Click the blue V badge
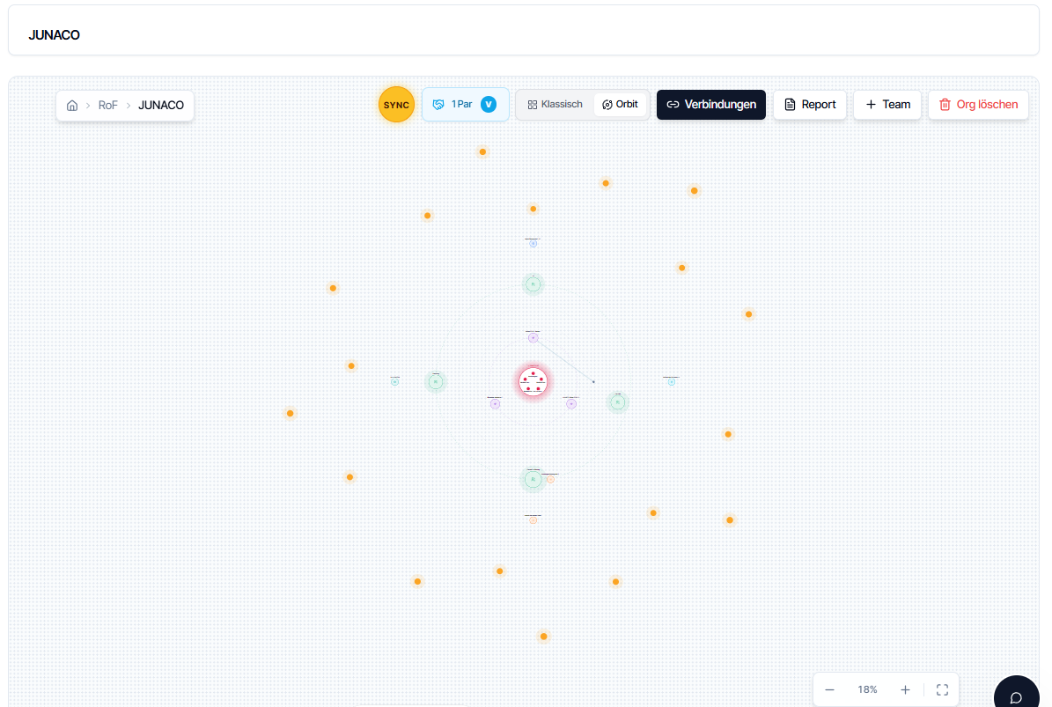Screen dimensions: 1052x707 (489, 105)
